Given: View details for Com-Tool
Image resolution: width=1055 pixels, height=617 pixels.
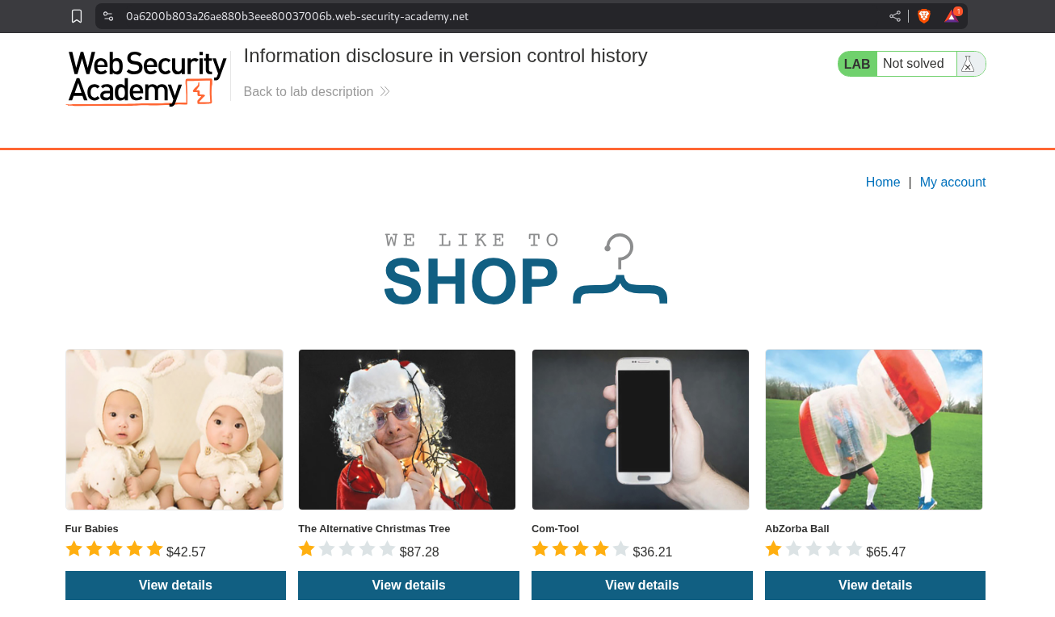Looking at the screenshot, I should 642,586.
